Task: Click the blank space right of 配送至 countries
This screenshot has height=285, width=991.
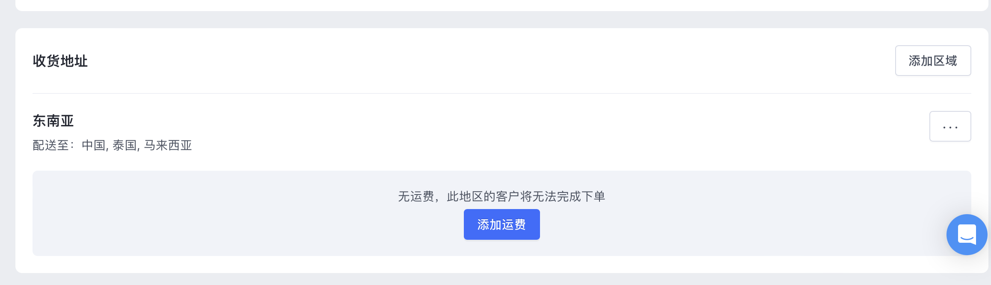Action: 556,145
